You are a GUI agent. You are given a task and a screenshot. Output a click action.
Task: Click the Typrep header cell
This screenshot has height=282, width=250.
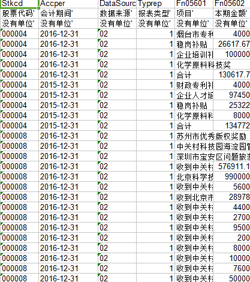tap(156, 4)
